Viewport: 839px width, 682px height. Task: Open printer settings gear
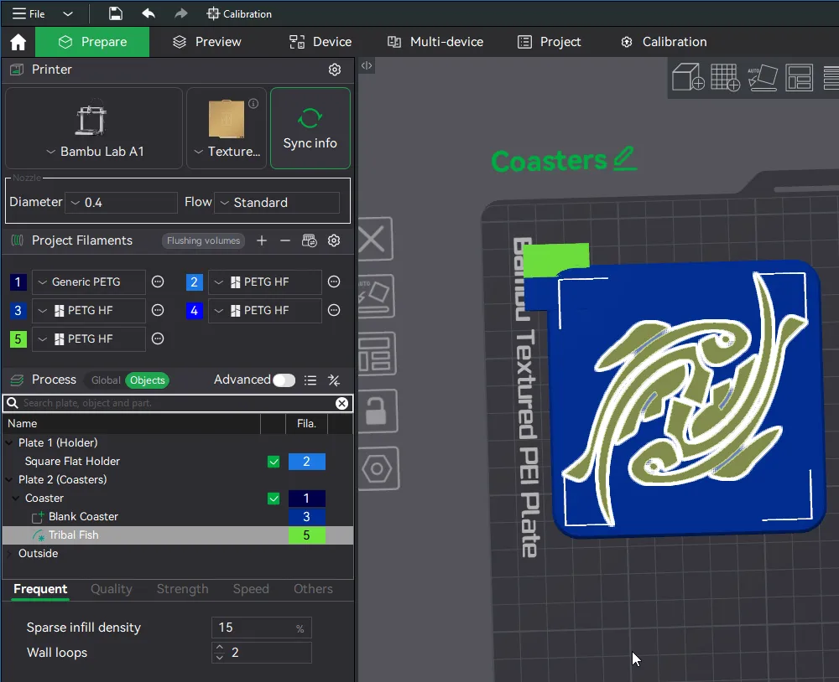335,70
